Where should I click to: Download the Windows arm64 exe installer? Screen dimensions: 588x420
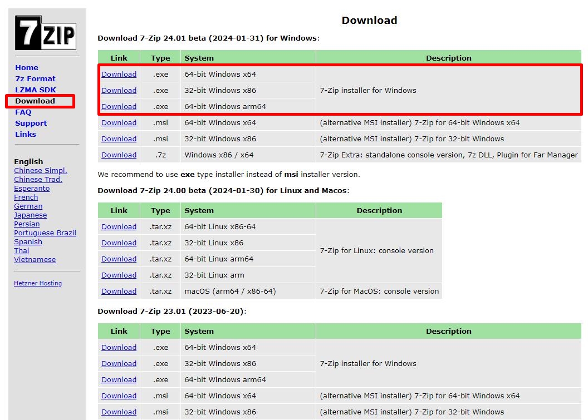[119, 106]
